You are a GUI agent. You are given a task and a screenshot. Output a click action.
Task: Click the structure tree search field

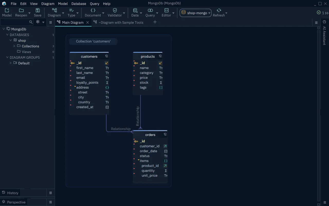tap(15, 22)
